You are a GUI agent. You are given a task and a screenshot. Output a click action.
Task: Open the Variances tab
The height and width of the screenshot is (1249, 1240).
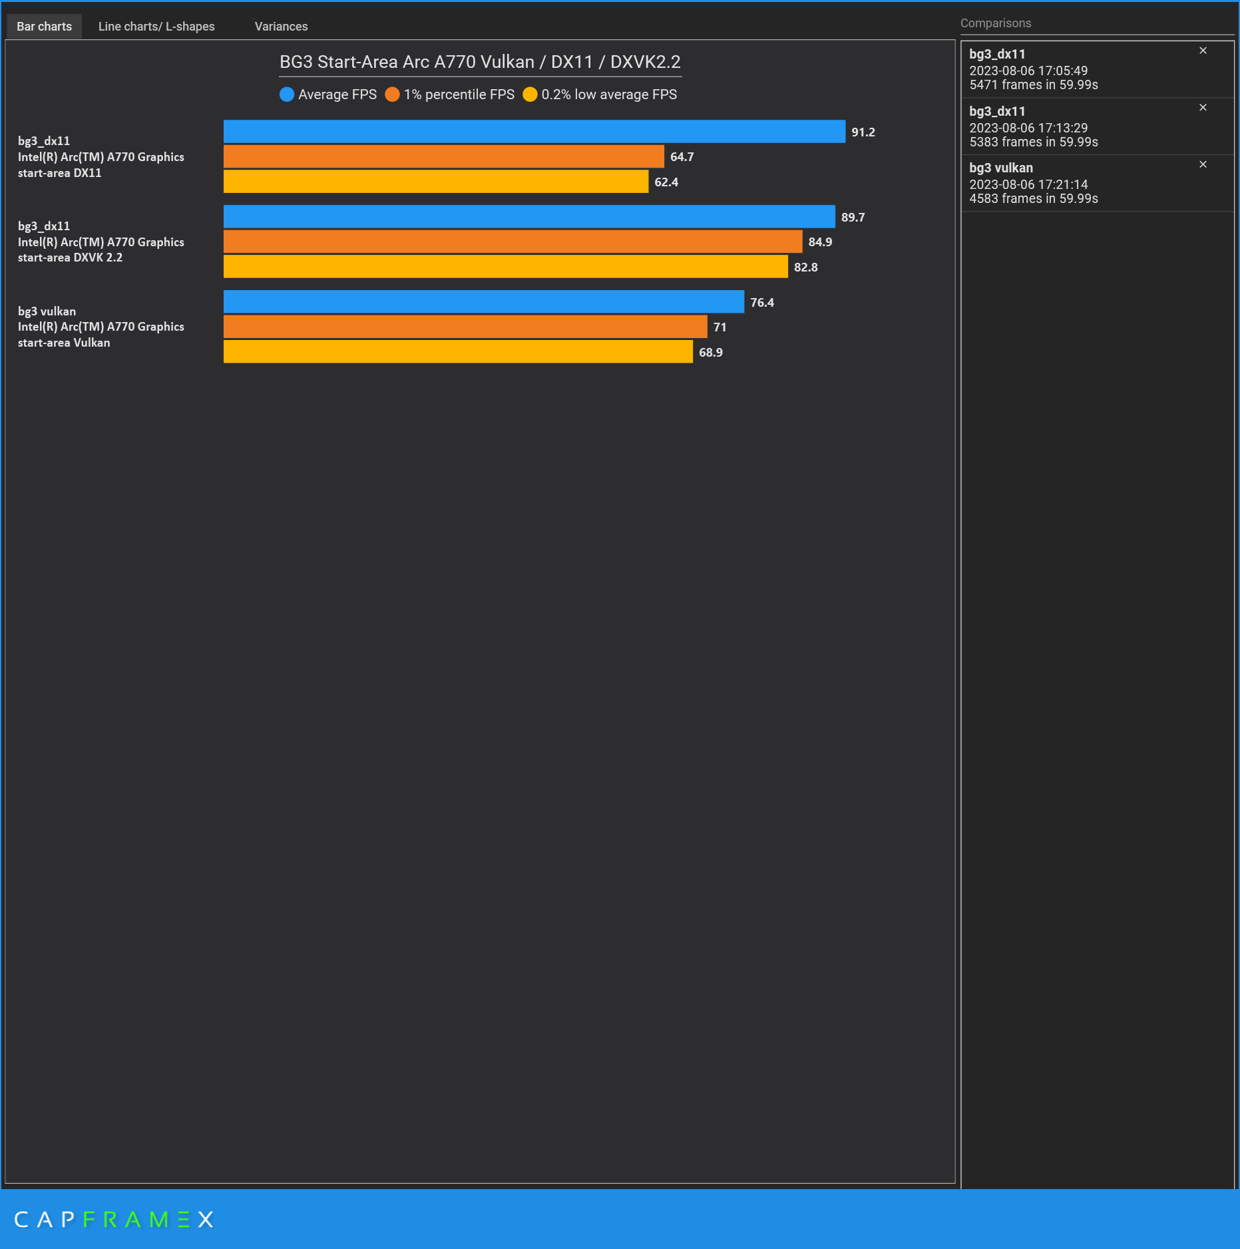(x=281, y=27)
